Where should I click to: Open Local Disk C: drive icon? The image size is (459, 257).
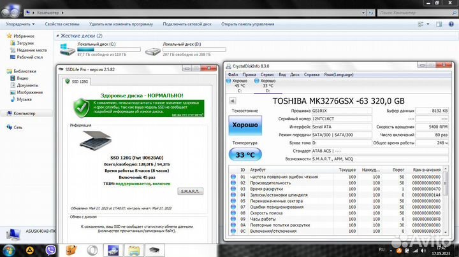tap(68, 50)
